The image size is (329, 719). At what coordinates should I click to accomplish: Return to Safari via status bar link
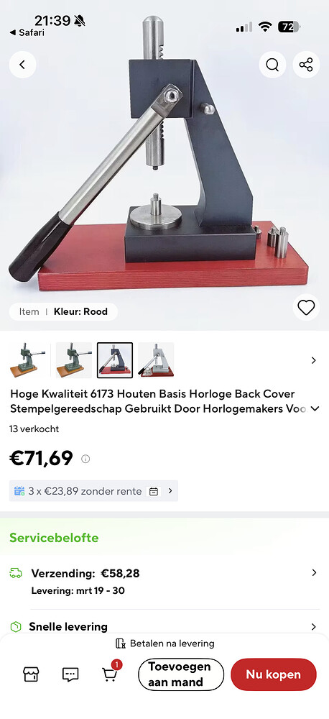click(27, 32)
